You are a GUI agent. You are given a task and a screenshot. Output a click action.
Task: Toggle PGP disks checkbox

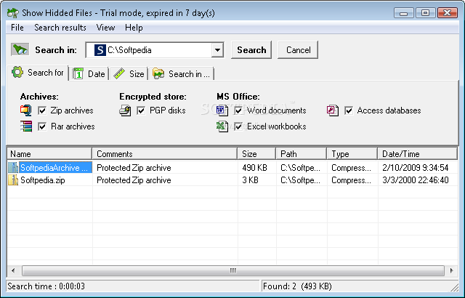(x=141, y=110)
